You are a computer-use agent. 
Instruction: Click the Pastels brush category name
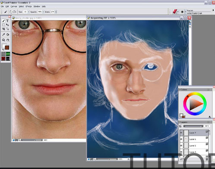(x=190, y=10)
